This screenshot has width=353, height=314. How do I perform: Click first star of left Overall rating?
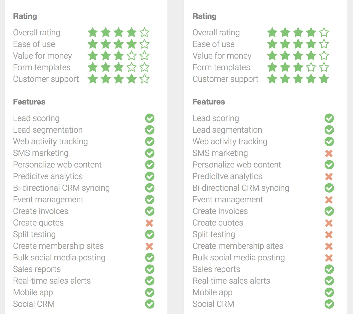[93, 33]
